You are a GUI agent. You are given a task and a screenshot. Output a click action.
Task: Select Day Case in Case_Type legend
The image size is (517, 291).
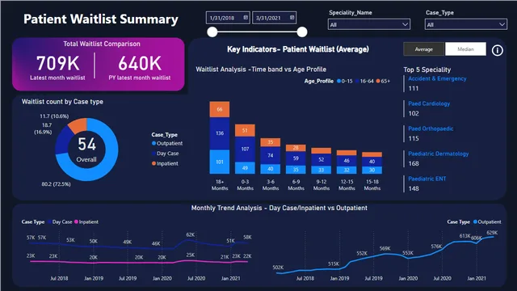tap(165, 154)
